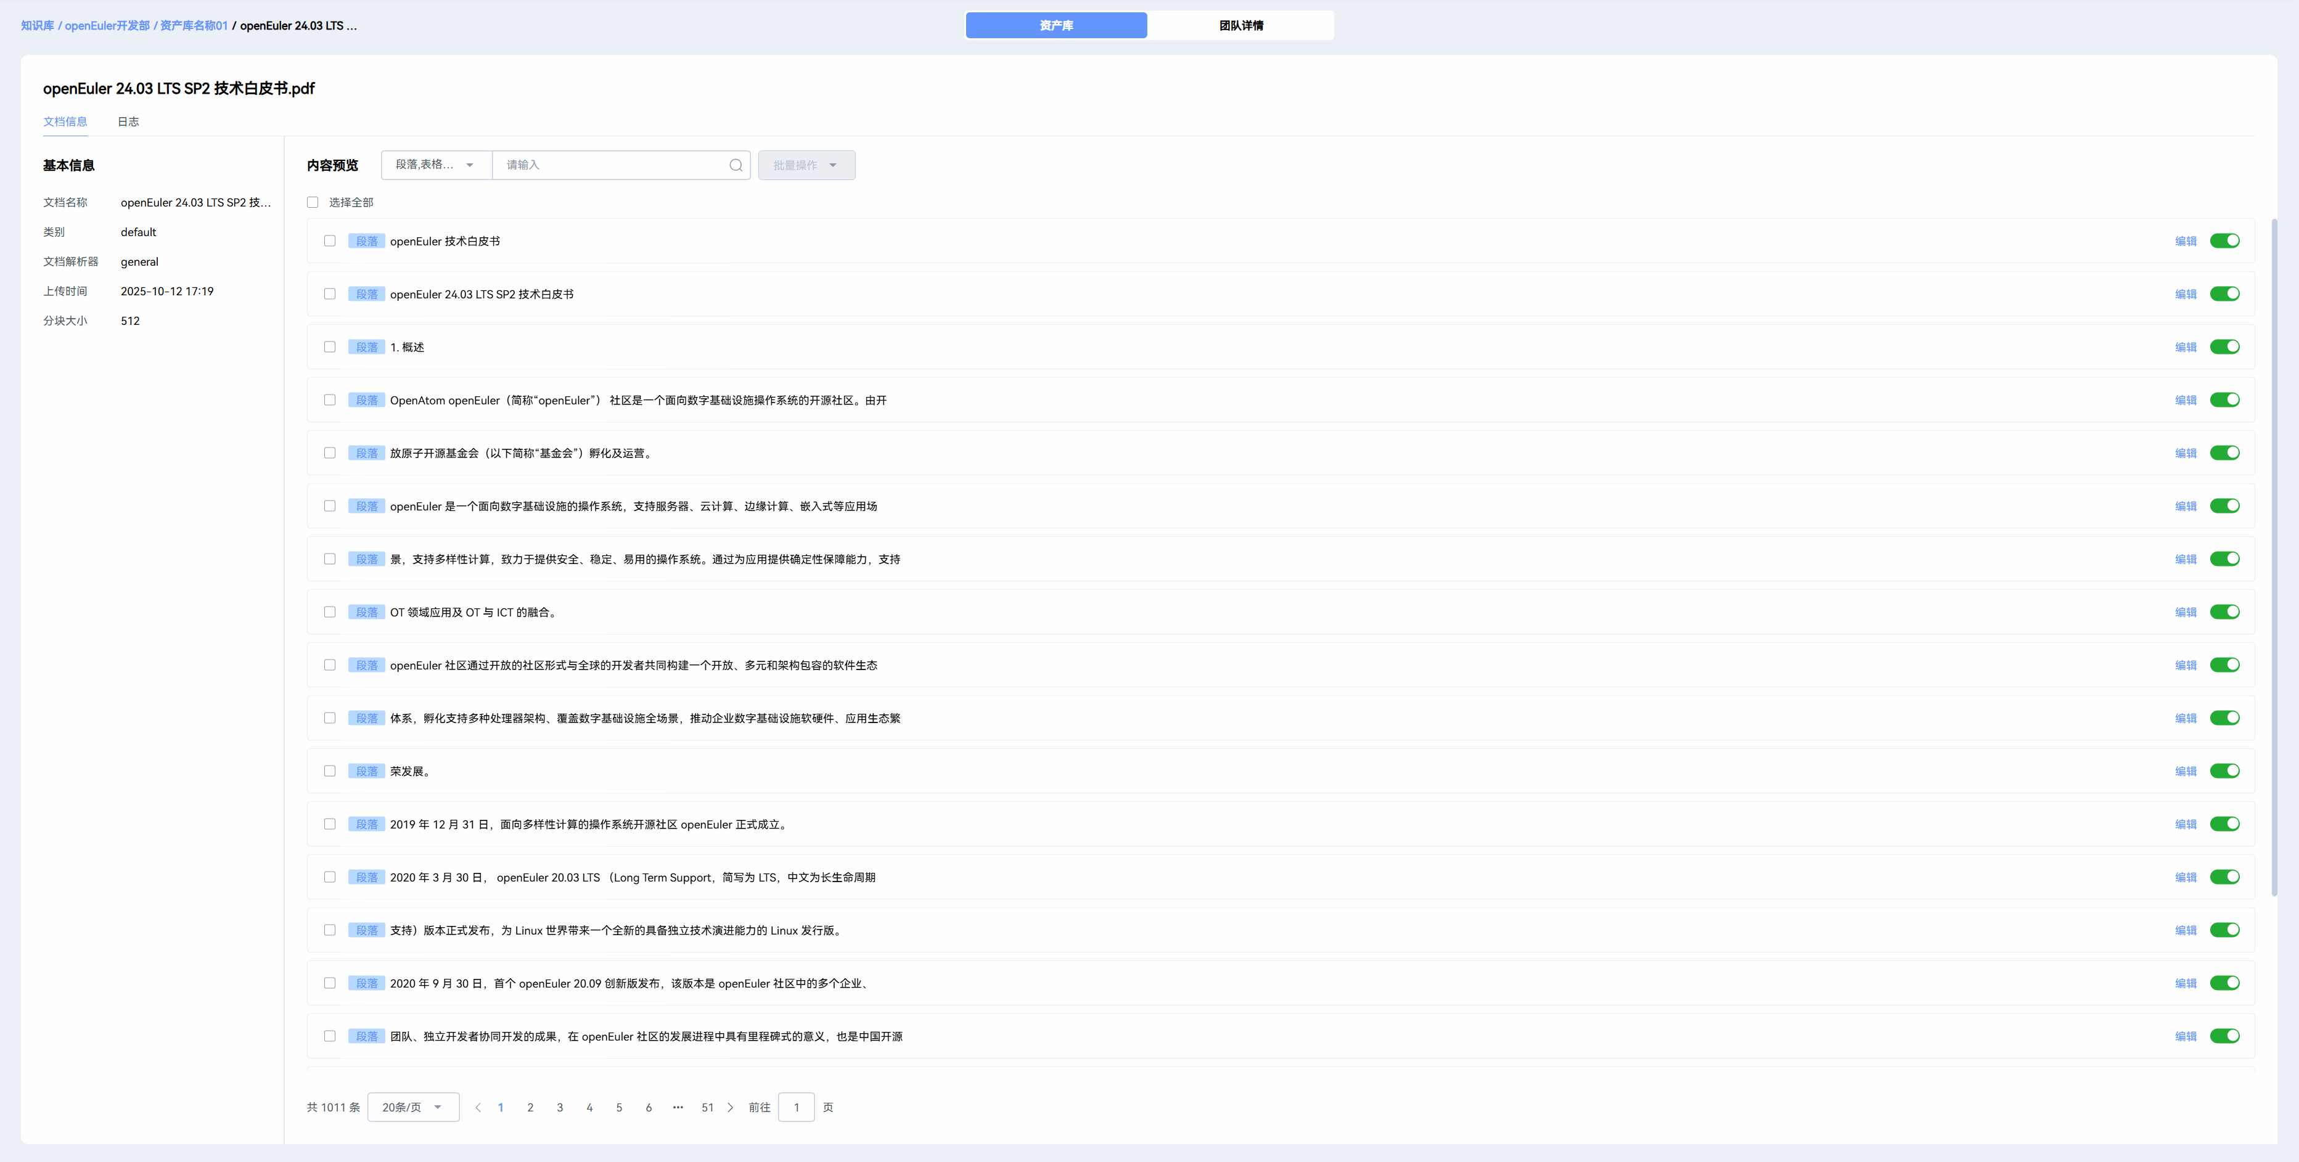Go to 资产库名称01 breadcrumb

point(194,26)
